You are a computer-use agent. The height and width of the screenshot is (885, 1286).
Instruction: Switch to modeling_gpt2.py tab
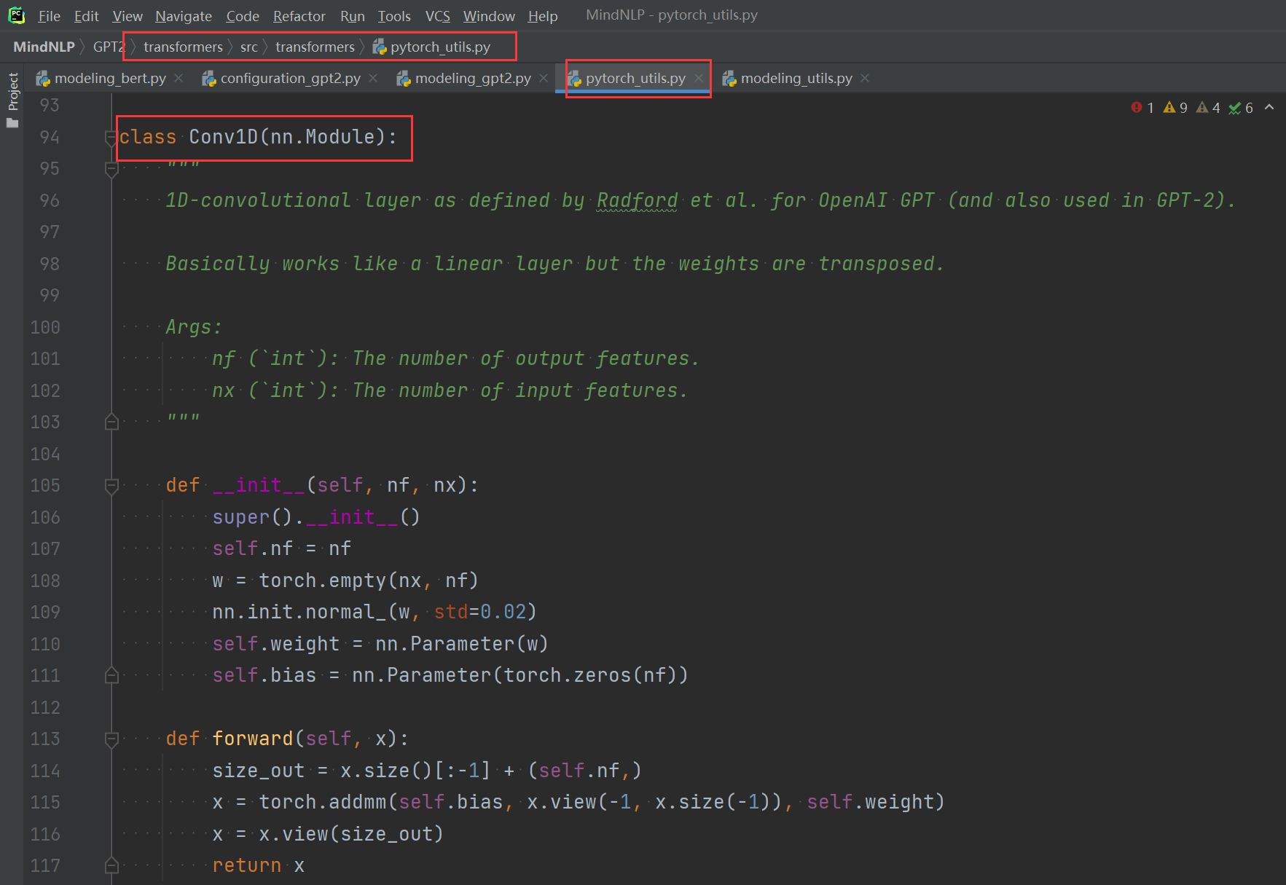pyautogui.click(x=473, y=78)
